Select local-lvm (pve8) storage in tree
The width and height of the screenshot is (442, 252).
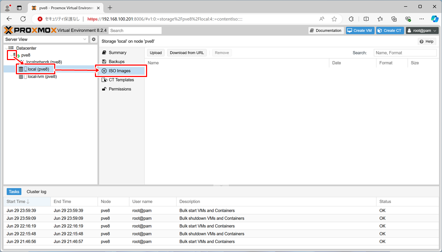tap(42, 77)
